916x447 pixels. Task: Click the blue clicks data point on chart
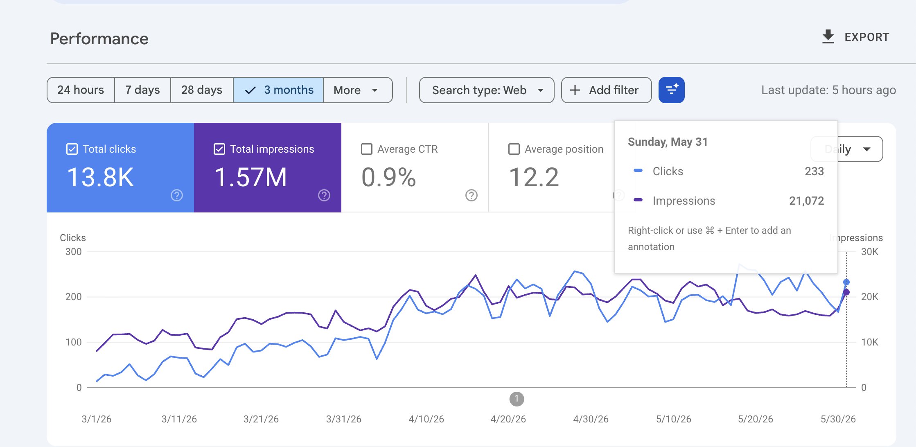pyautogui.click(x=846, y=282)
